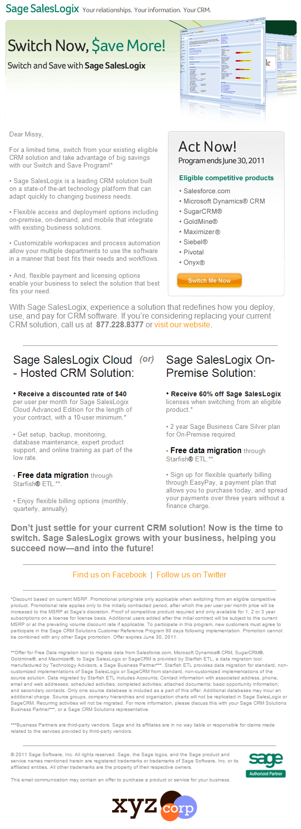Image resolution: width=301 pixels, height=829 pixels.
Task: Click Salesforce.com in eligible products list
Action: coord(207,191)
